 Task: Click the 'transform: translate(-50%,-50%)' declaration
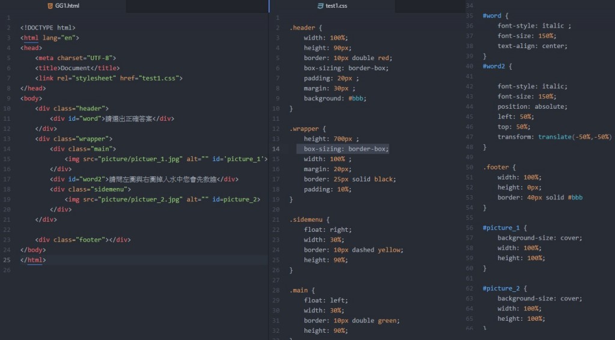tap(554, 137)
